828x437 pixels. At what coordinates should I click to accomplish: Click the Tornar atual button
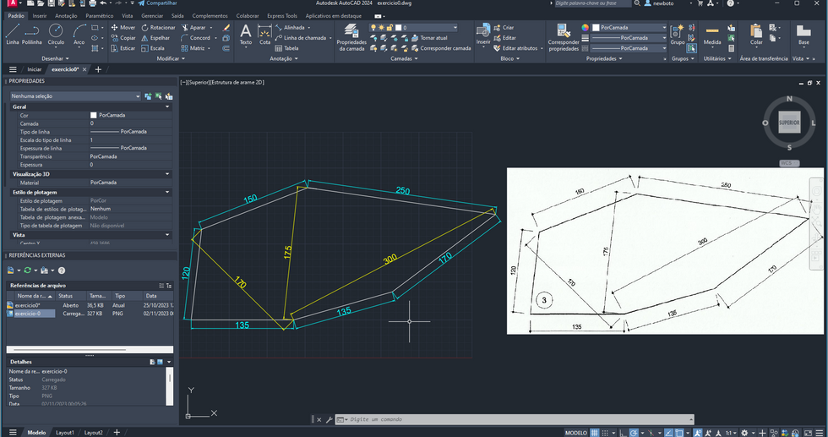433,38
